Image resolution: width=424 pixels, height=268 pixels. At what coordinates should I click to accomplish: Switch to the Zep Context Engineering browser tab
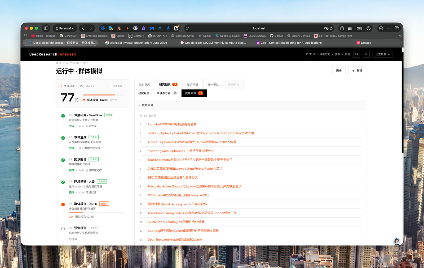[289, 43]
